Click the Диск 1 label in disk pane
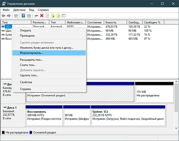179x141 pixels. tap(12, 108)
